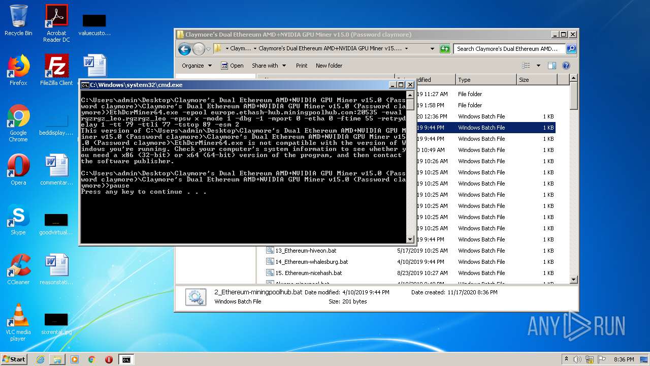Switch to cmd.exe taskbar button
The height and width of the screenshot is (366, 650).
(126, 359)
